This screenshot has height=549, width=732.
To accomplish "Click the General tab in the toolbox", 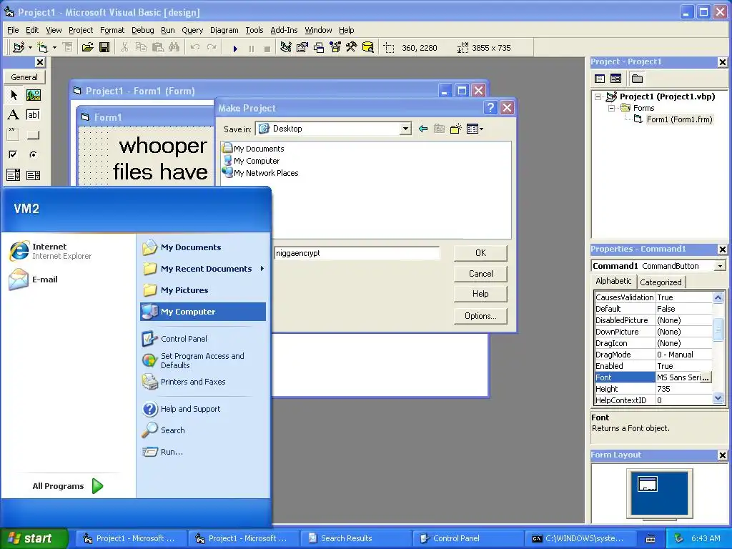I will 24,77.
